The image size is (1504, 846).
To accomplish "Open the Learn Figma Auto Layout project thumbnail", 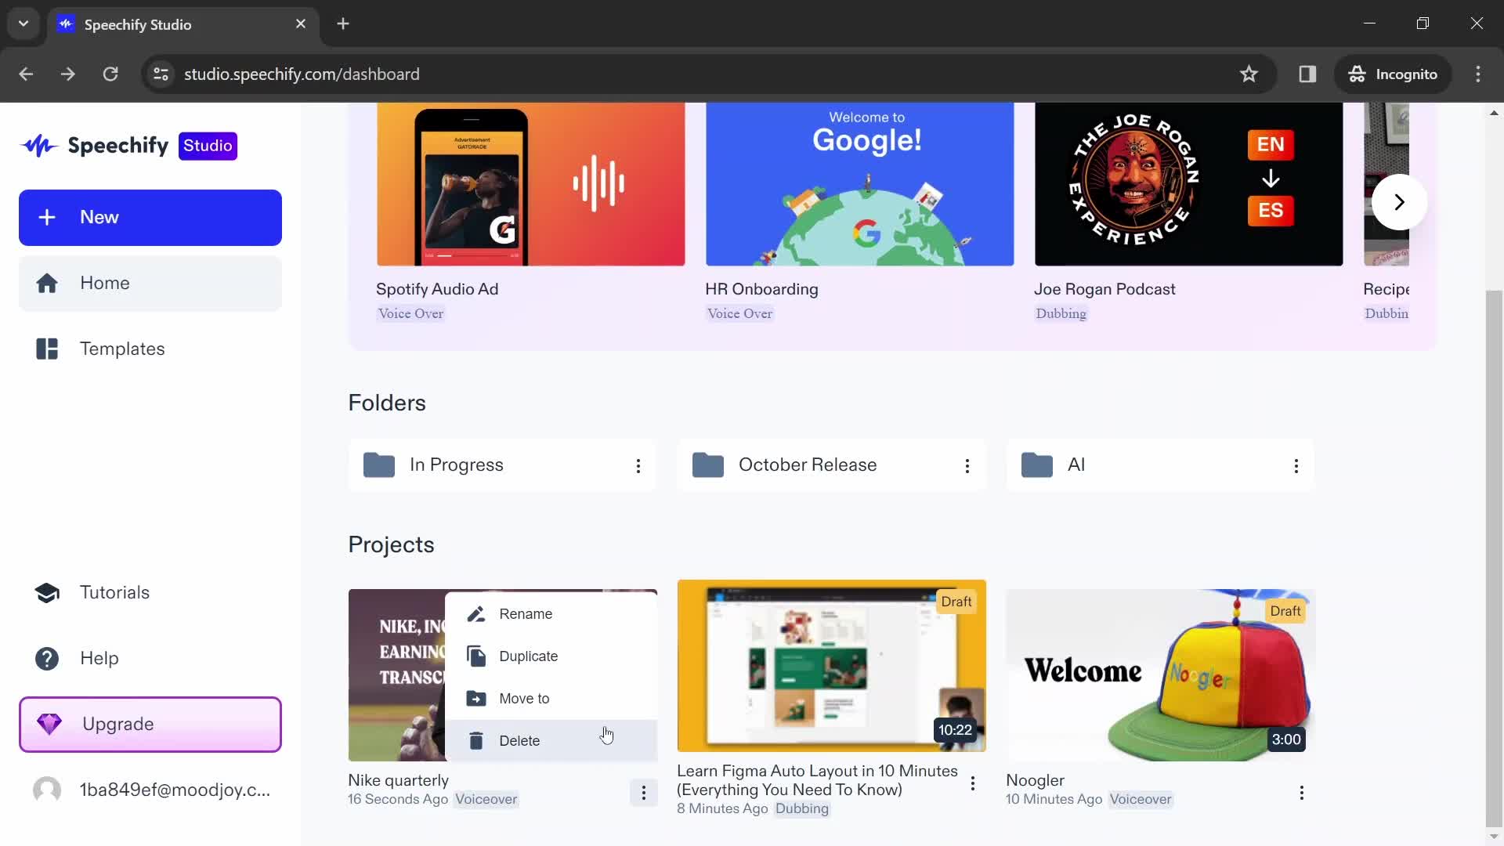I will (x=832, y=666).
